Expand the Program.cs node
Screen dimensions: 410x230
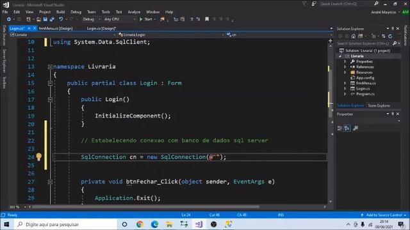(x=345, y=94)
